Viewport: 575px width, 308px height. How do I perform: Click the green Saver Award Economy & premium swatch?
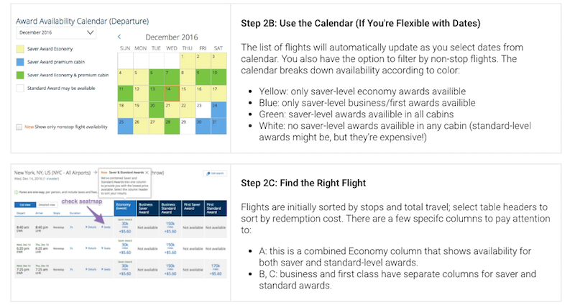20,75
